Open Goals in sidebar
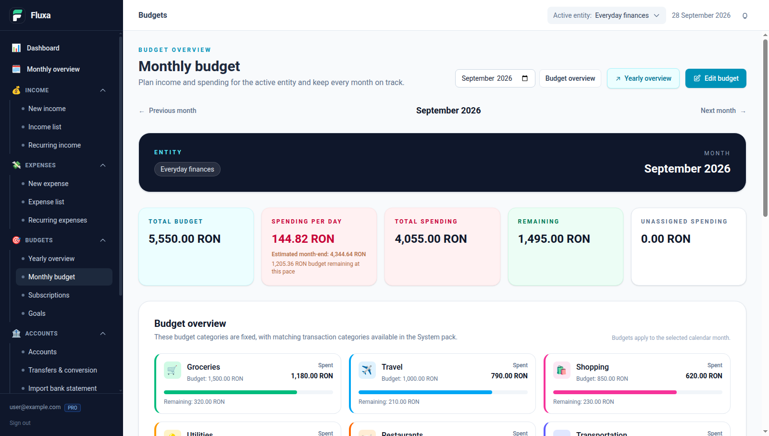This screenshot has height=436, width=769. tap(64, 313)
